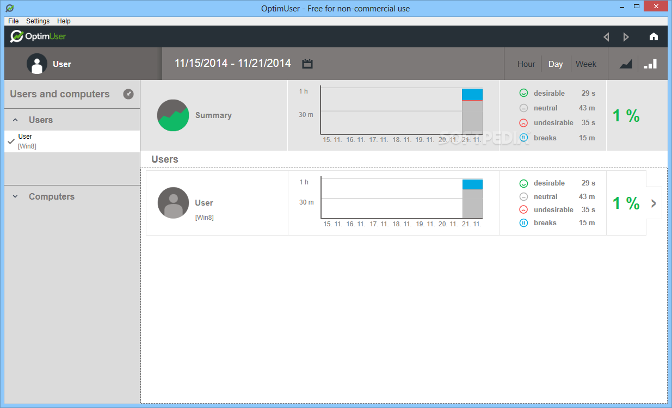Click the Summary chart icon
Screen dimensions: 672x408
173,115
